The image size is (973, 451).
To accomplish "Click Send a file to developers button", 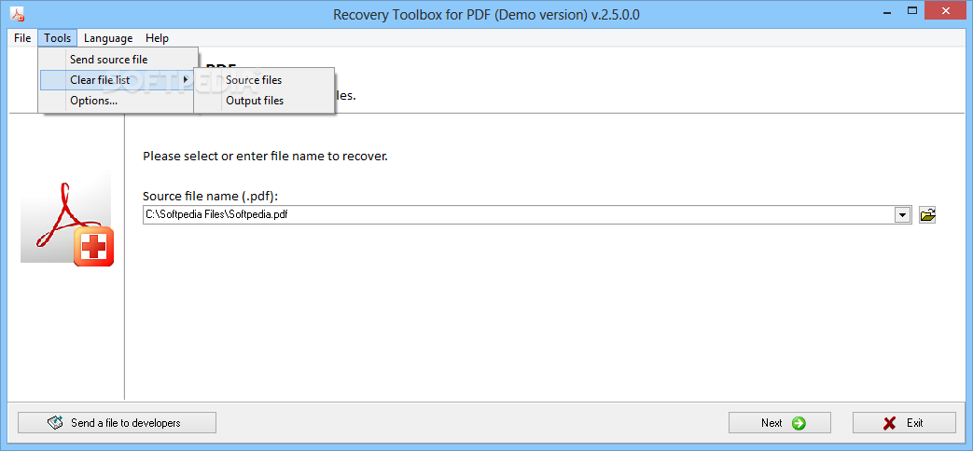I will pos(117,422).
